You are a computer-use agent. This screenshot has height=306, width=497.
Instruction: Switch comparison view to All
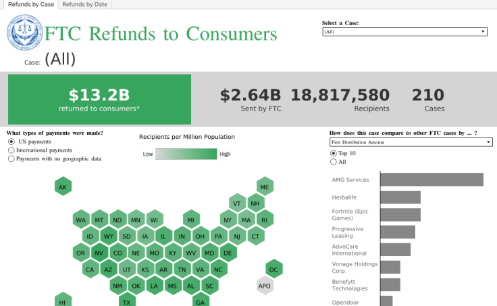point(333,162)
